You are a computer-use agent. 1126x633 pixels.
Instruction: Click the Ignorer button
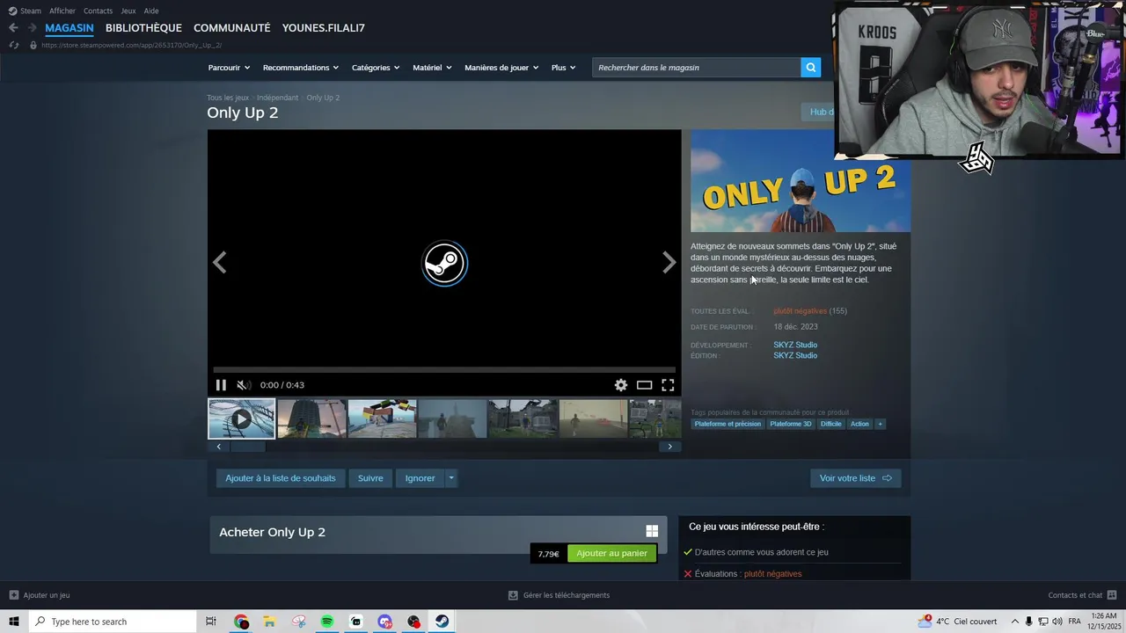point(420,478)
